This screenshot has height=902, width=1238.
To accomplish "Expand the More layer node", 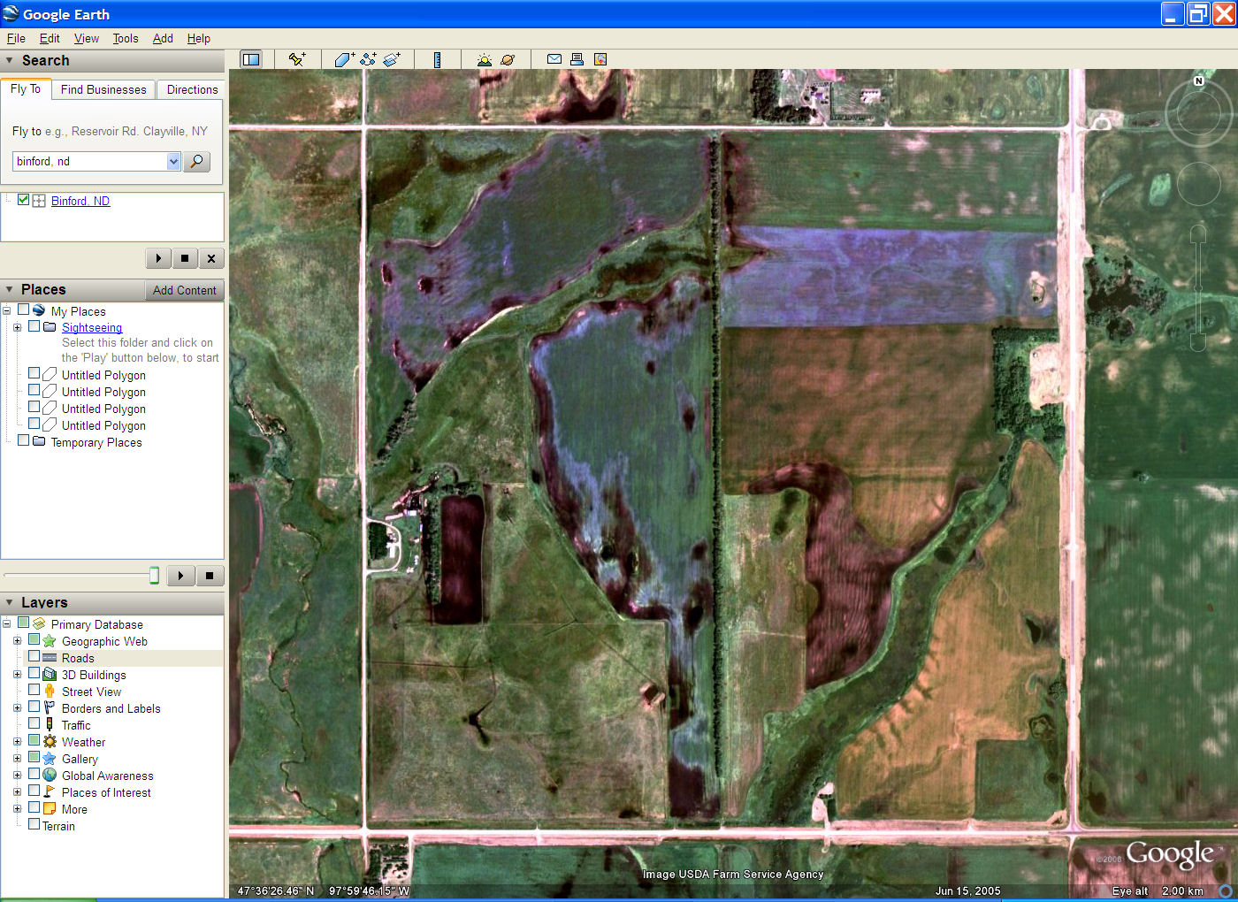I will click(x=17, y=808).
